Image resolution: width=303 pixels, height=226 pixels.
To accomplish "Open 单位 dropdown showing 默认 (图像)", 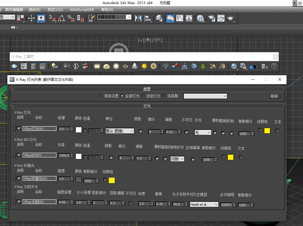I will point(119,131).
